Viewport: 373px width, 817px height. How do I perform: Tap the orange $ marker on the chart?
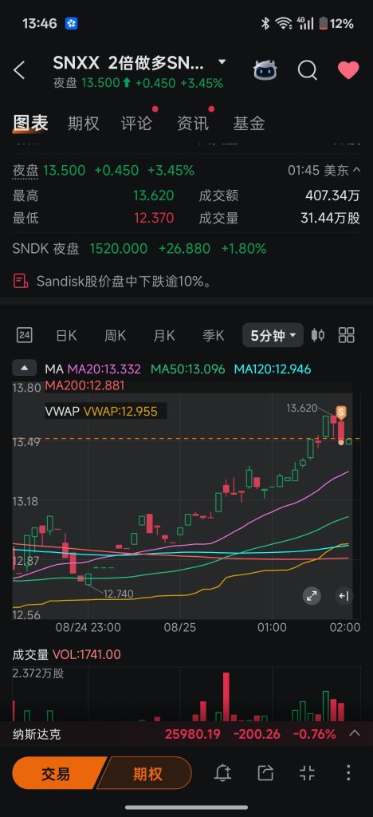pyautogui.click(x=341, y=412)
